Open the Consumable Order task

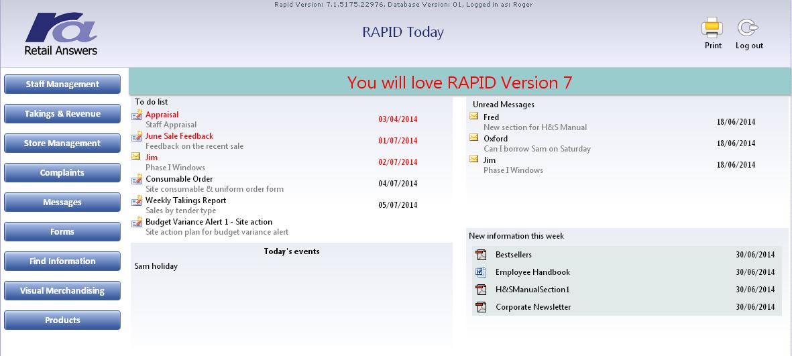(x=179, y=179)
